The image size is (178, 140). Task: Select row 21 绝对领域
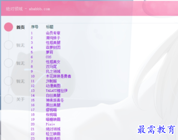click(53, 129)
